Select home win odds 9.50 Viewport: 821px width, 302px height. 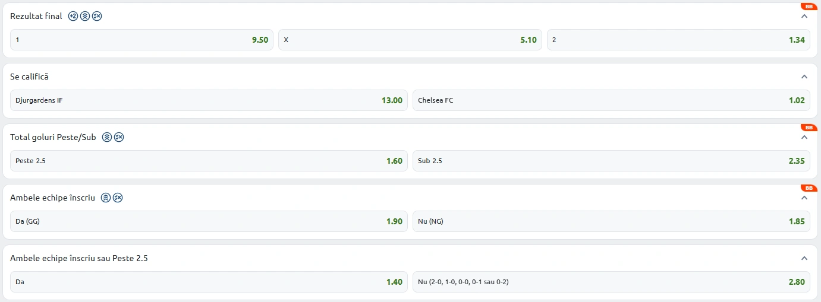point(141,40)
